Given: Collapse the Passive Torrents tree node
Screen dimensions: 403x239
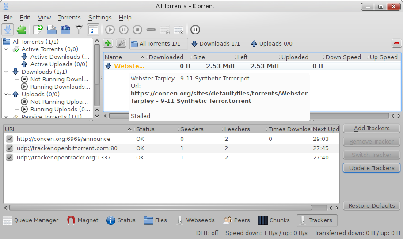Looking at the screenshot, I should tap(6, 117).
